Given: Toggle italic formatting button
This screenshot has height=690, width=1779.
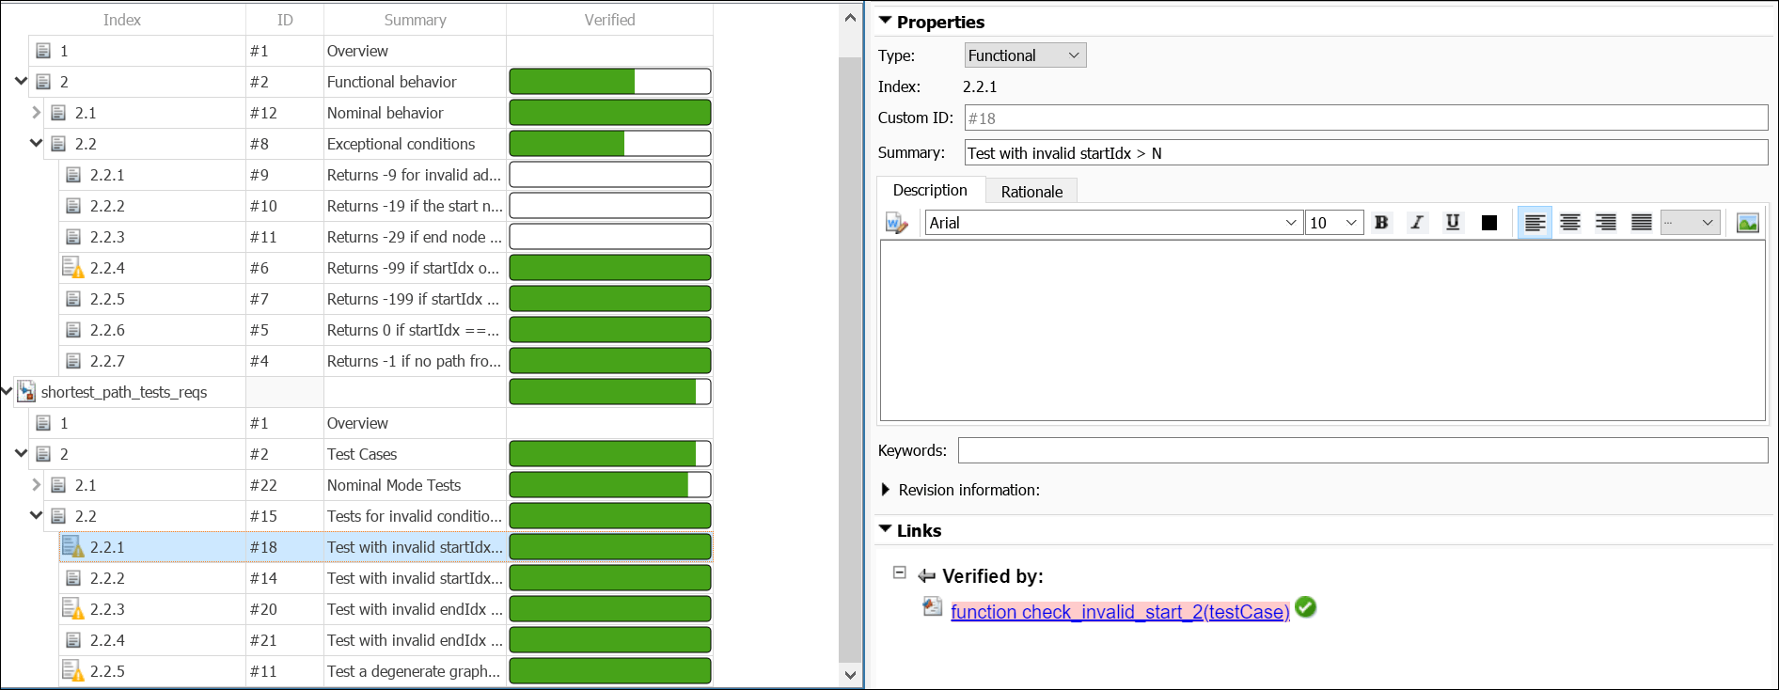Looking at the screenshot, I should pyautogui.click(x=1417, y=223).
